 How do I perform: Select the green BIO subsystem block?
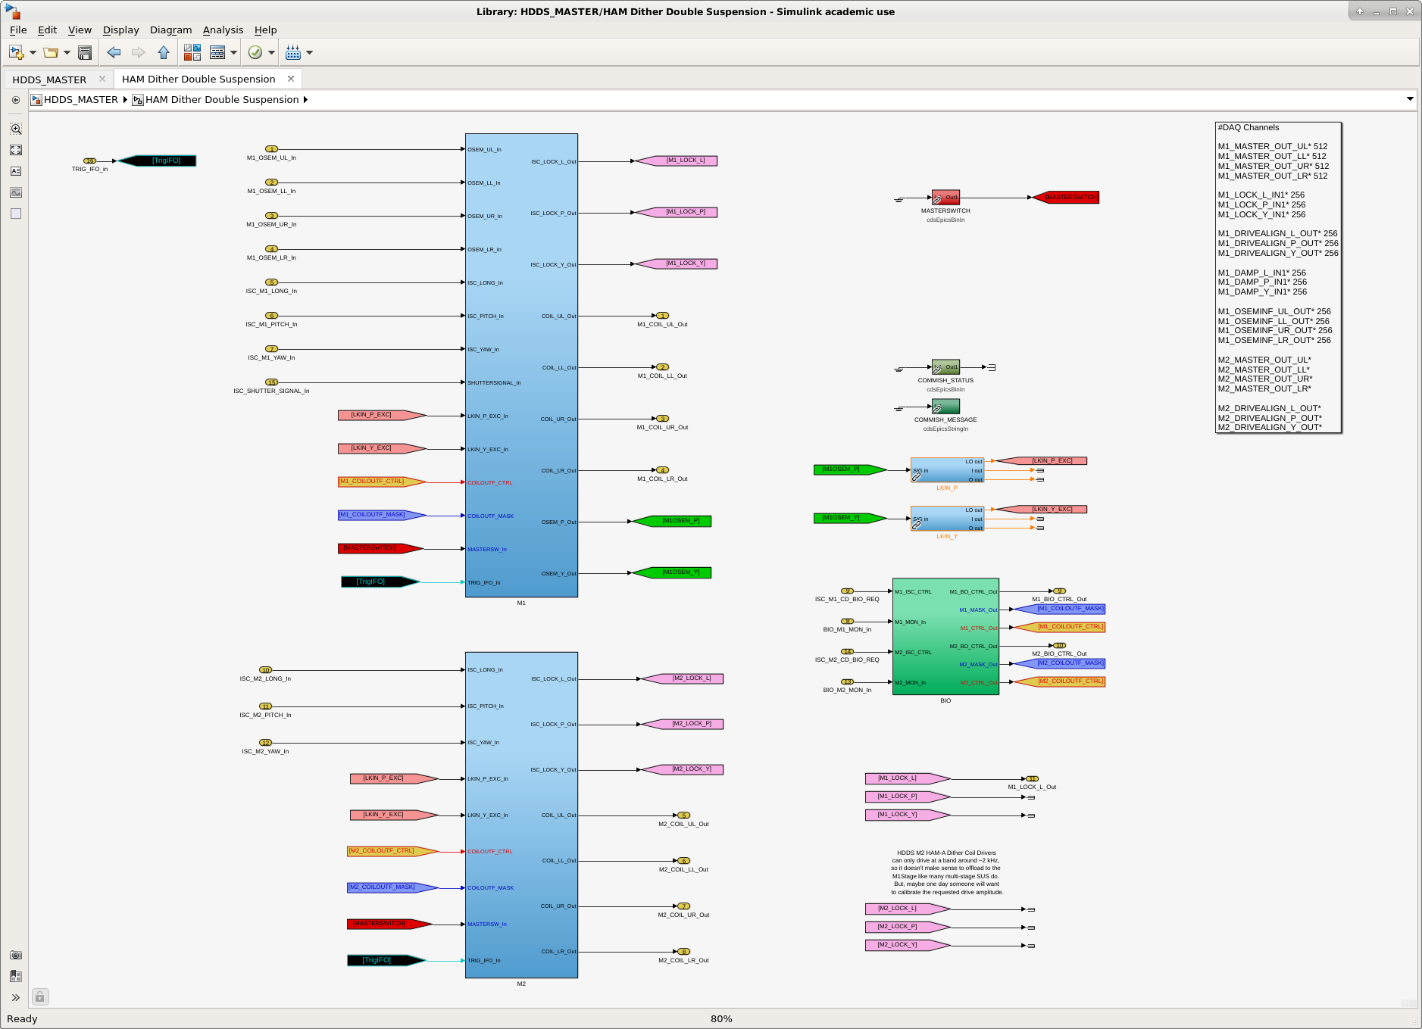[x=945, y=636]
